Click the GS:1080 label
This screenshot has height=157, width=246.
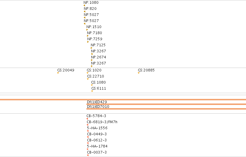tap(99, 82)
